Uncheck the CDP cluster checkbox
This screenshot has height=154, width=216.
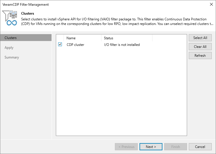coord(60,44)
